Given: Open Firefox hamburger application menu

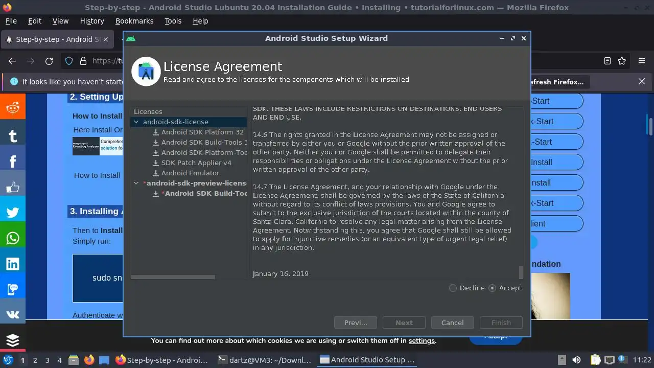Looking at the screenshot, I should click(x=642, y=61).
